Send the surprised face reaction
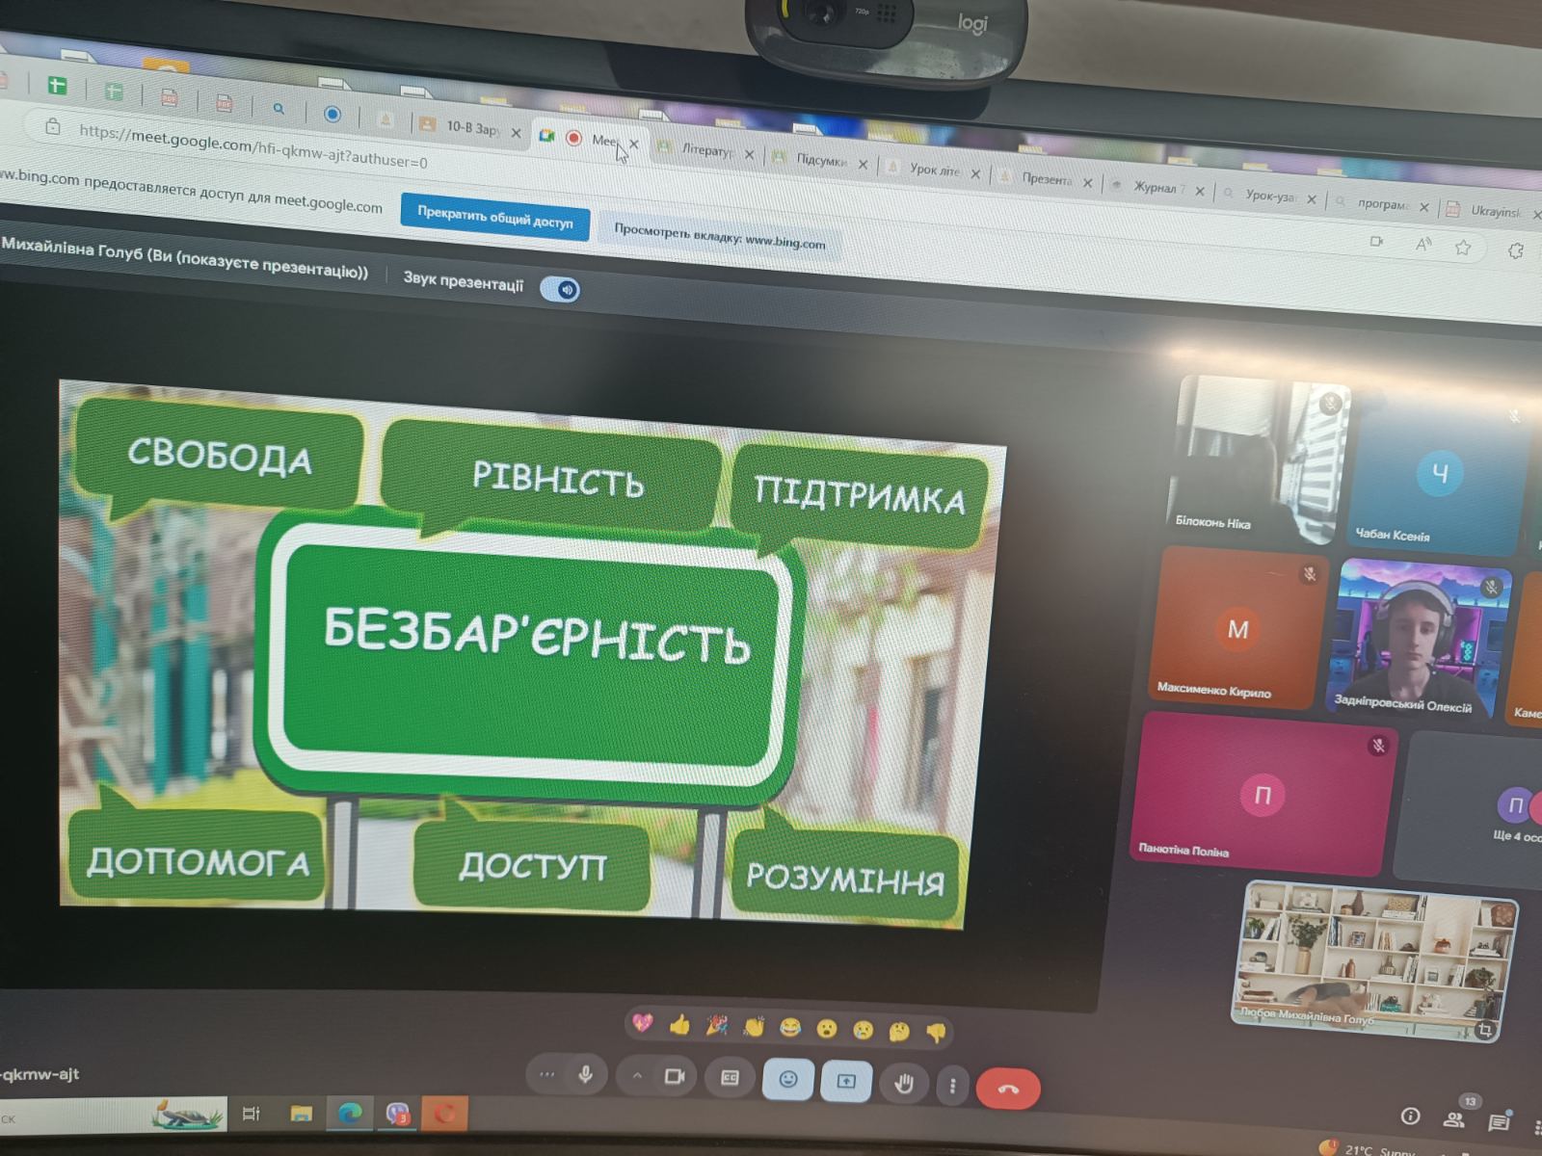The width and height of the screenshot is (1542, 1156). (x=826, y=1030)
